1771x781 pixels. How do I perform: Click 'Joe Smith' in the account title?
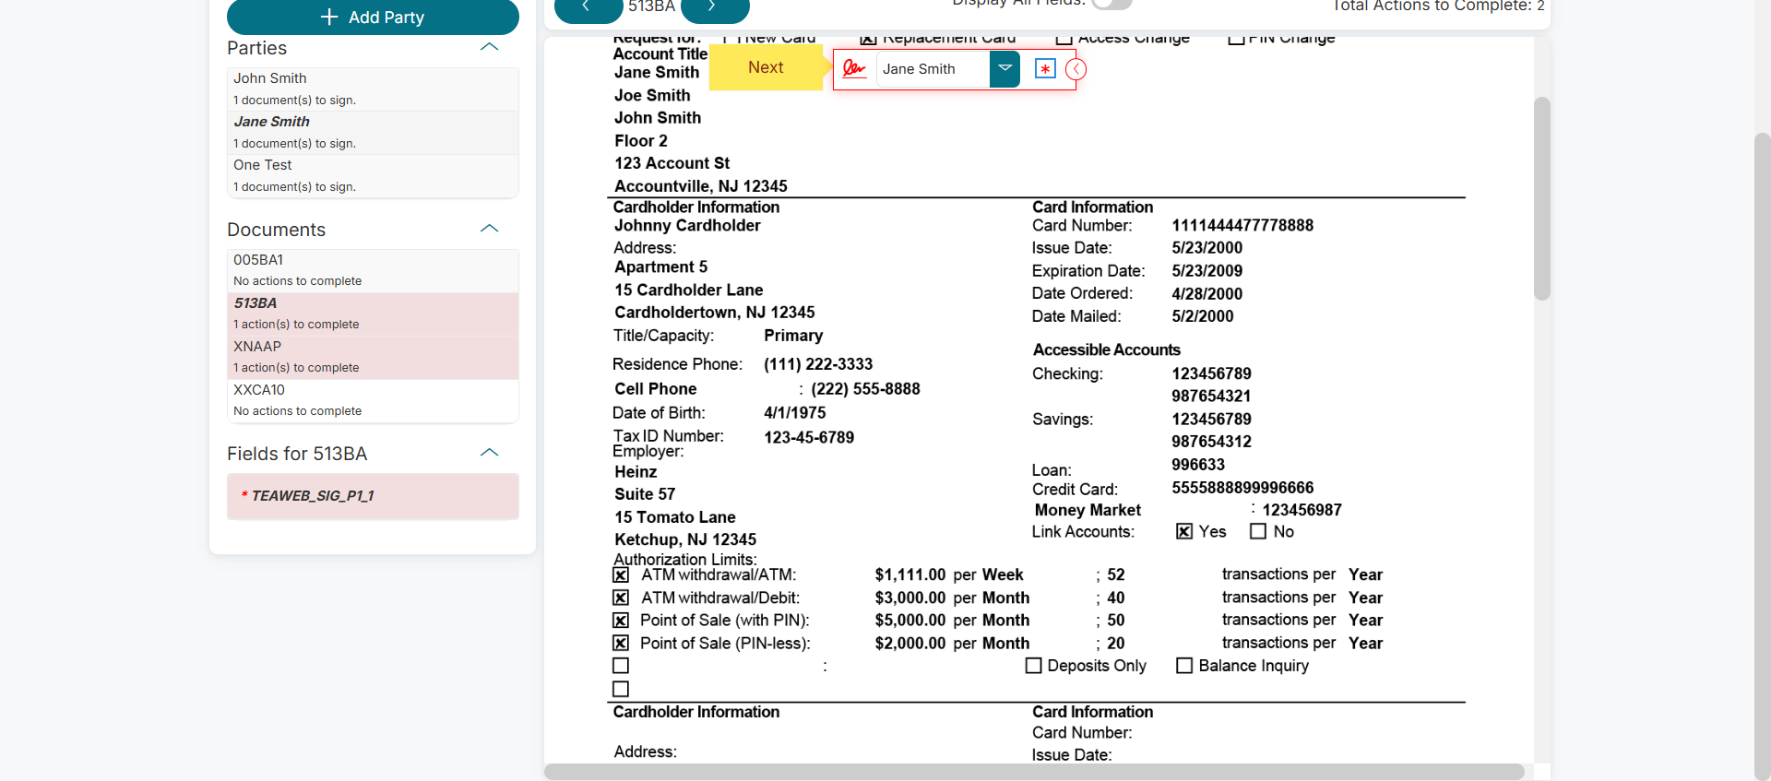point(652,96)
